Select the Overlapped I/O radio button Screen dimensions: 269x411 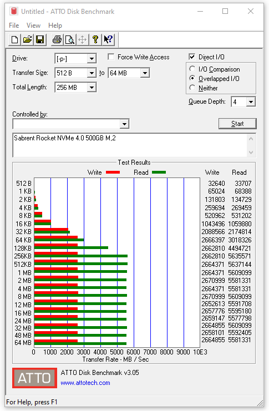click(x=192, y=78)
